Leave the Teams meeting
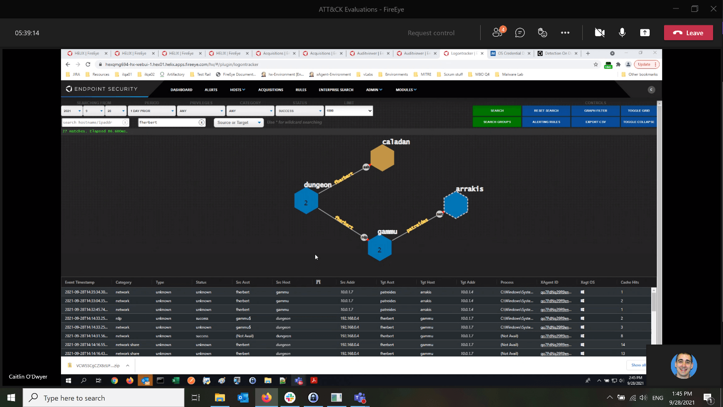The height and width of the screenshot is (407, 723). pos(688,33)
